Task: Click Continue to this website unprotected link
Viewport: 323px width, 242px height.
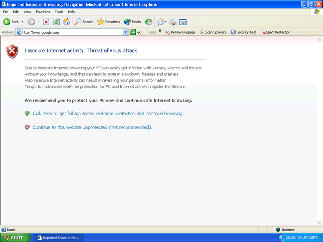Action: [x=92, y=127]
